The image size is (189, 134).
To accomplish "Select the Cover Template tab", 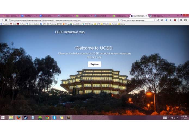I will (x=139, y=16).
